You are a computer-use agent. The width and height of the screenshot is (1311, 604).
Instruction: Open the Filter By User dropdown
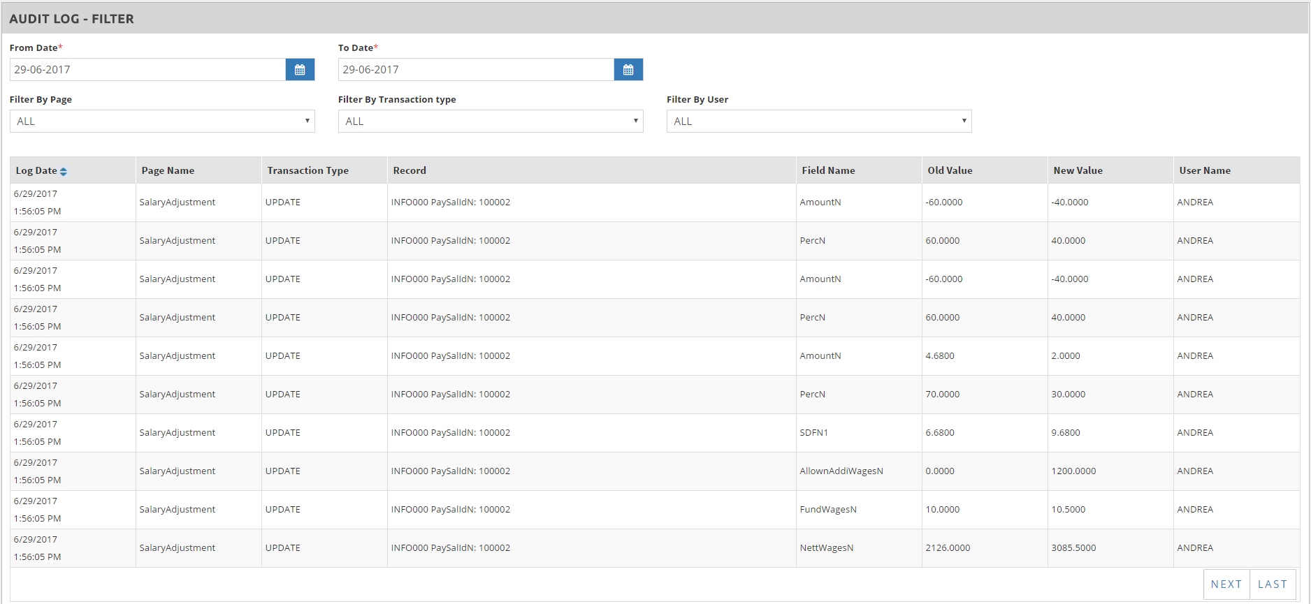pyautogui.click(x=819, y=121)
